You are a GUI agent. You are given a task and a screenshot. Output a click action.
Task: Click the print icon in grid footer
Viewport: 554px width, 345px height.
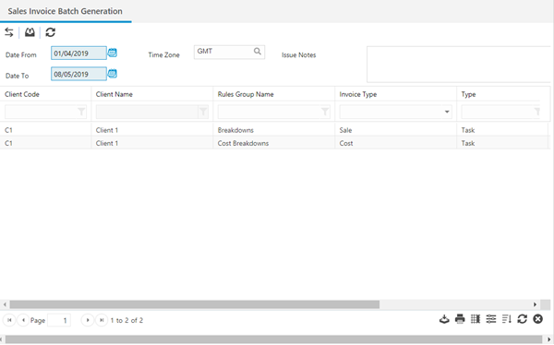[x=460, y=319]
